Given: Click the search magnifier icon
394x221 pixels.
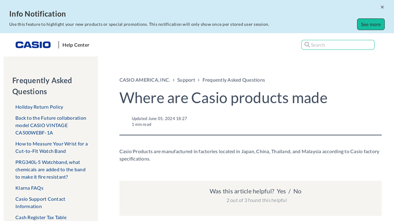Looking at the screenshot, I should click(307, 45).
